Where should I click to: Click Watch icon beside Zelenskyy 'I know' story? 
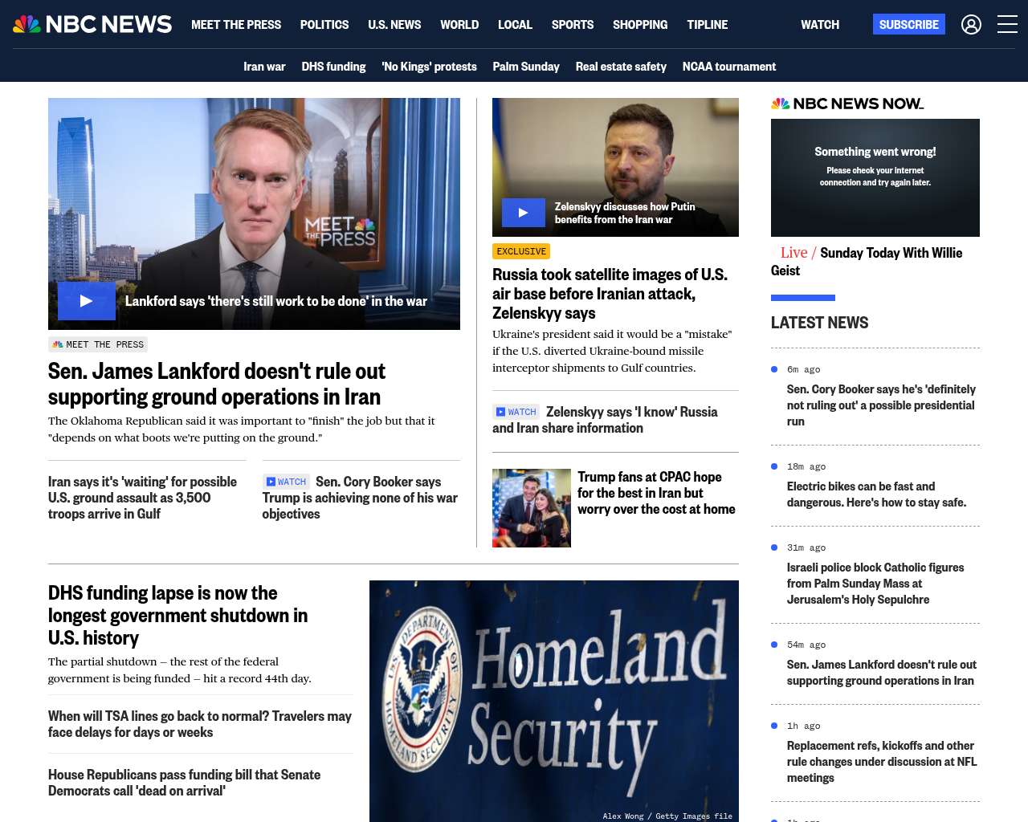tap(516, 412)
